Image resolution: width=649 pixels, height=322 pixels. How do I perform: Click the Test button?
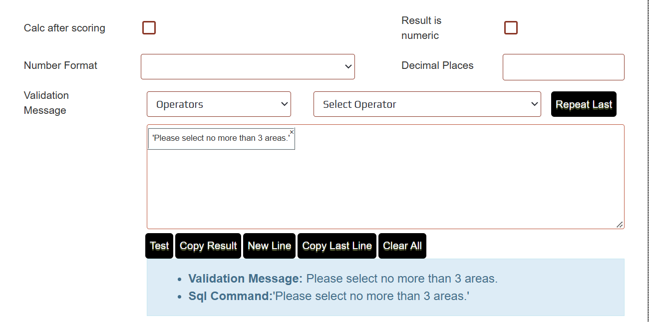[x=159, y=246]
